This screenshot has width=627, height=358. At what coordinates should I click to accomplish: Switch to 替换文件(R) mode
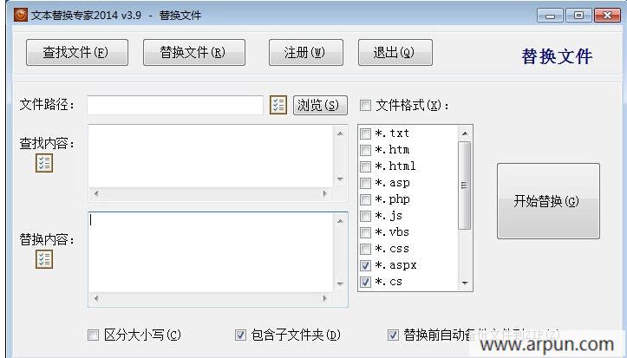pyautogui.click(x=194, y=52)
